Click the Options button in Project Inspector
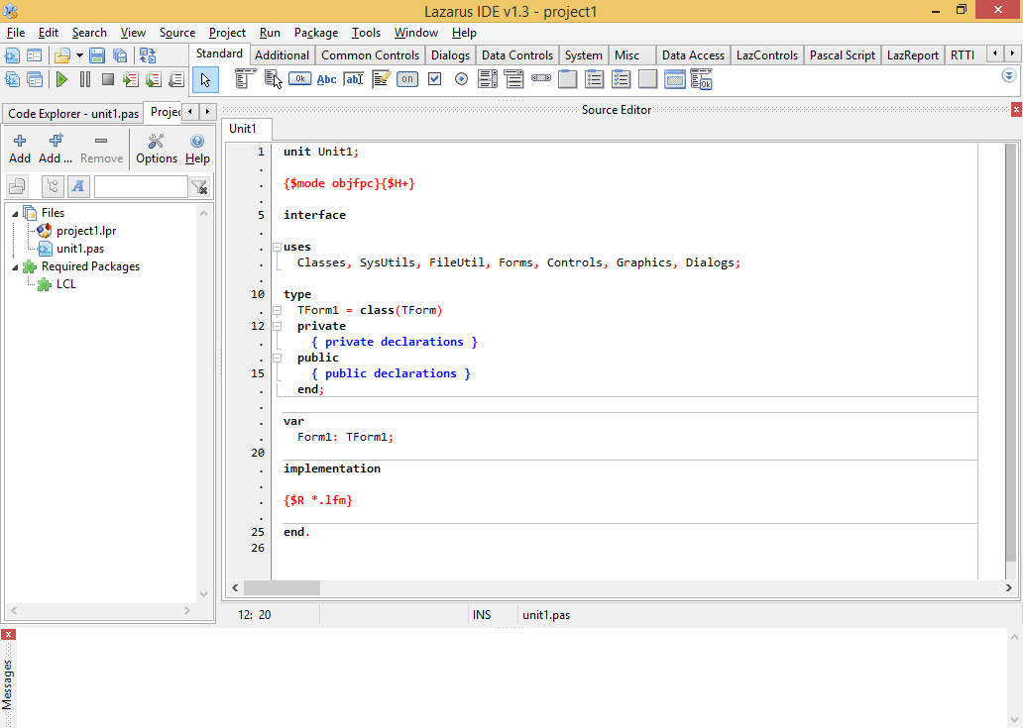The width and height of the screenshot is (1023, 728). click(156, 149)
